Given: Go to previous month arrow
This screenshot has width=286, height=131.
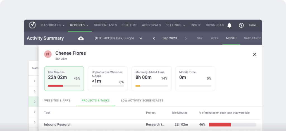Looking at the screenshot, I should 154,38.
